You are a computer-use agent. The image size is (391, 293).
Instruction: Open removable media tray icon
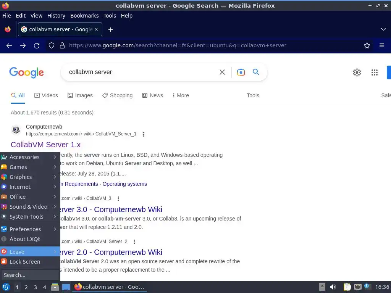[322, 287]
